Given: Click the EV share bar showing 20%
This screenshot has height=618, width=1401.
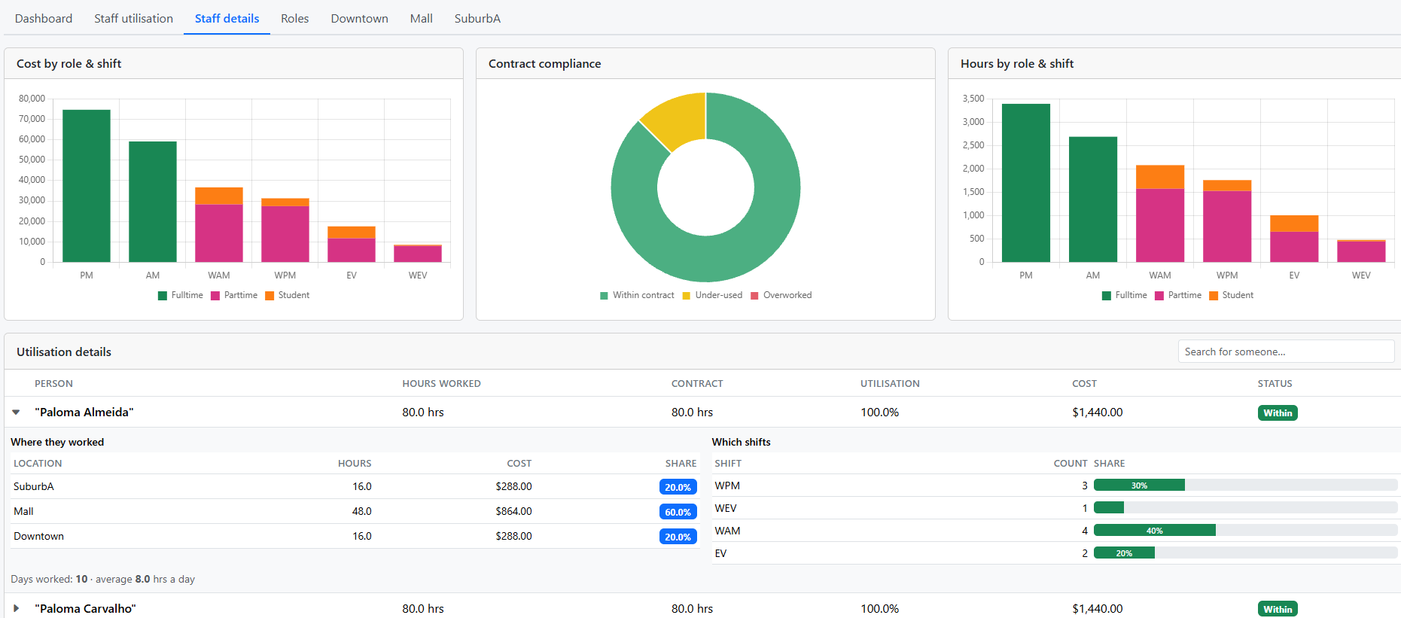Looking at the screenshot, I should (1124, 553).
